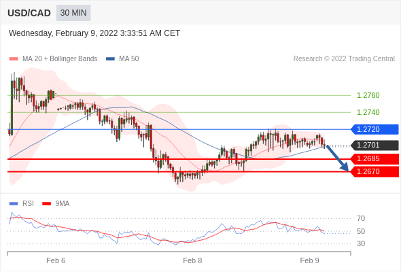Click the MA 20 + Bollinger Bands legend swatch
Screen dimensions: 401x272
tap(14, 59)
